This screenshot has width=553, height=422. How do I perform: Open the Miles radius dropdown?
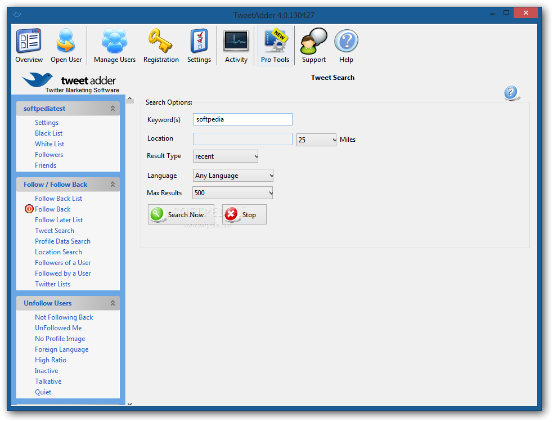tap(316, 140)
